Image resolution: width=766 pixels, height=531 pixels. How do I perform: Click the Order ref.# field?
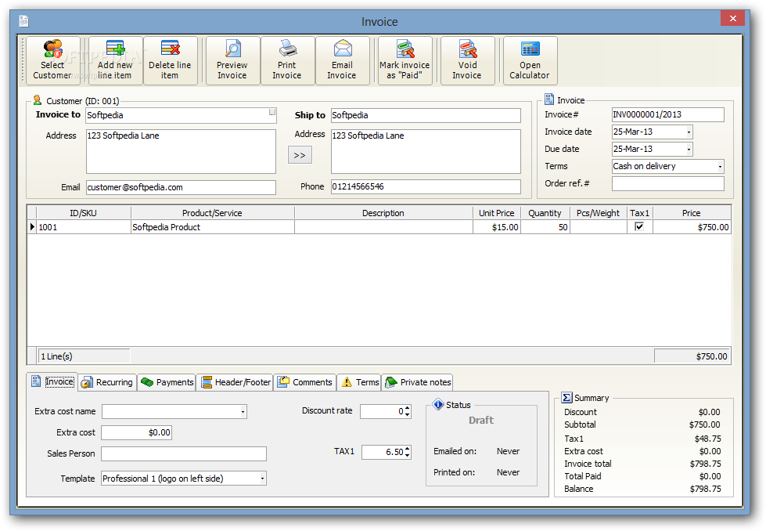[x=668, y=184]
